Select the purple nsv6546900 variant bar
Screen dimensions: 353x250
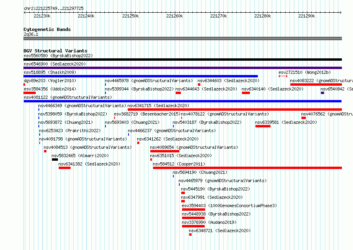click(x=182, y=68)
